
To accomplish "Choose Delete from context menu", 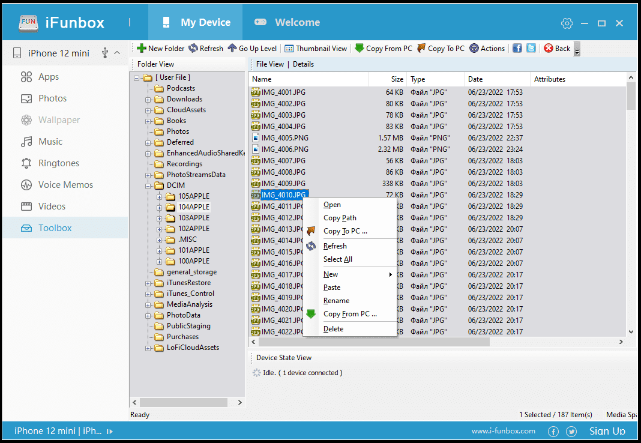I will coord(350,329).
